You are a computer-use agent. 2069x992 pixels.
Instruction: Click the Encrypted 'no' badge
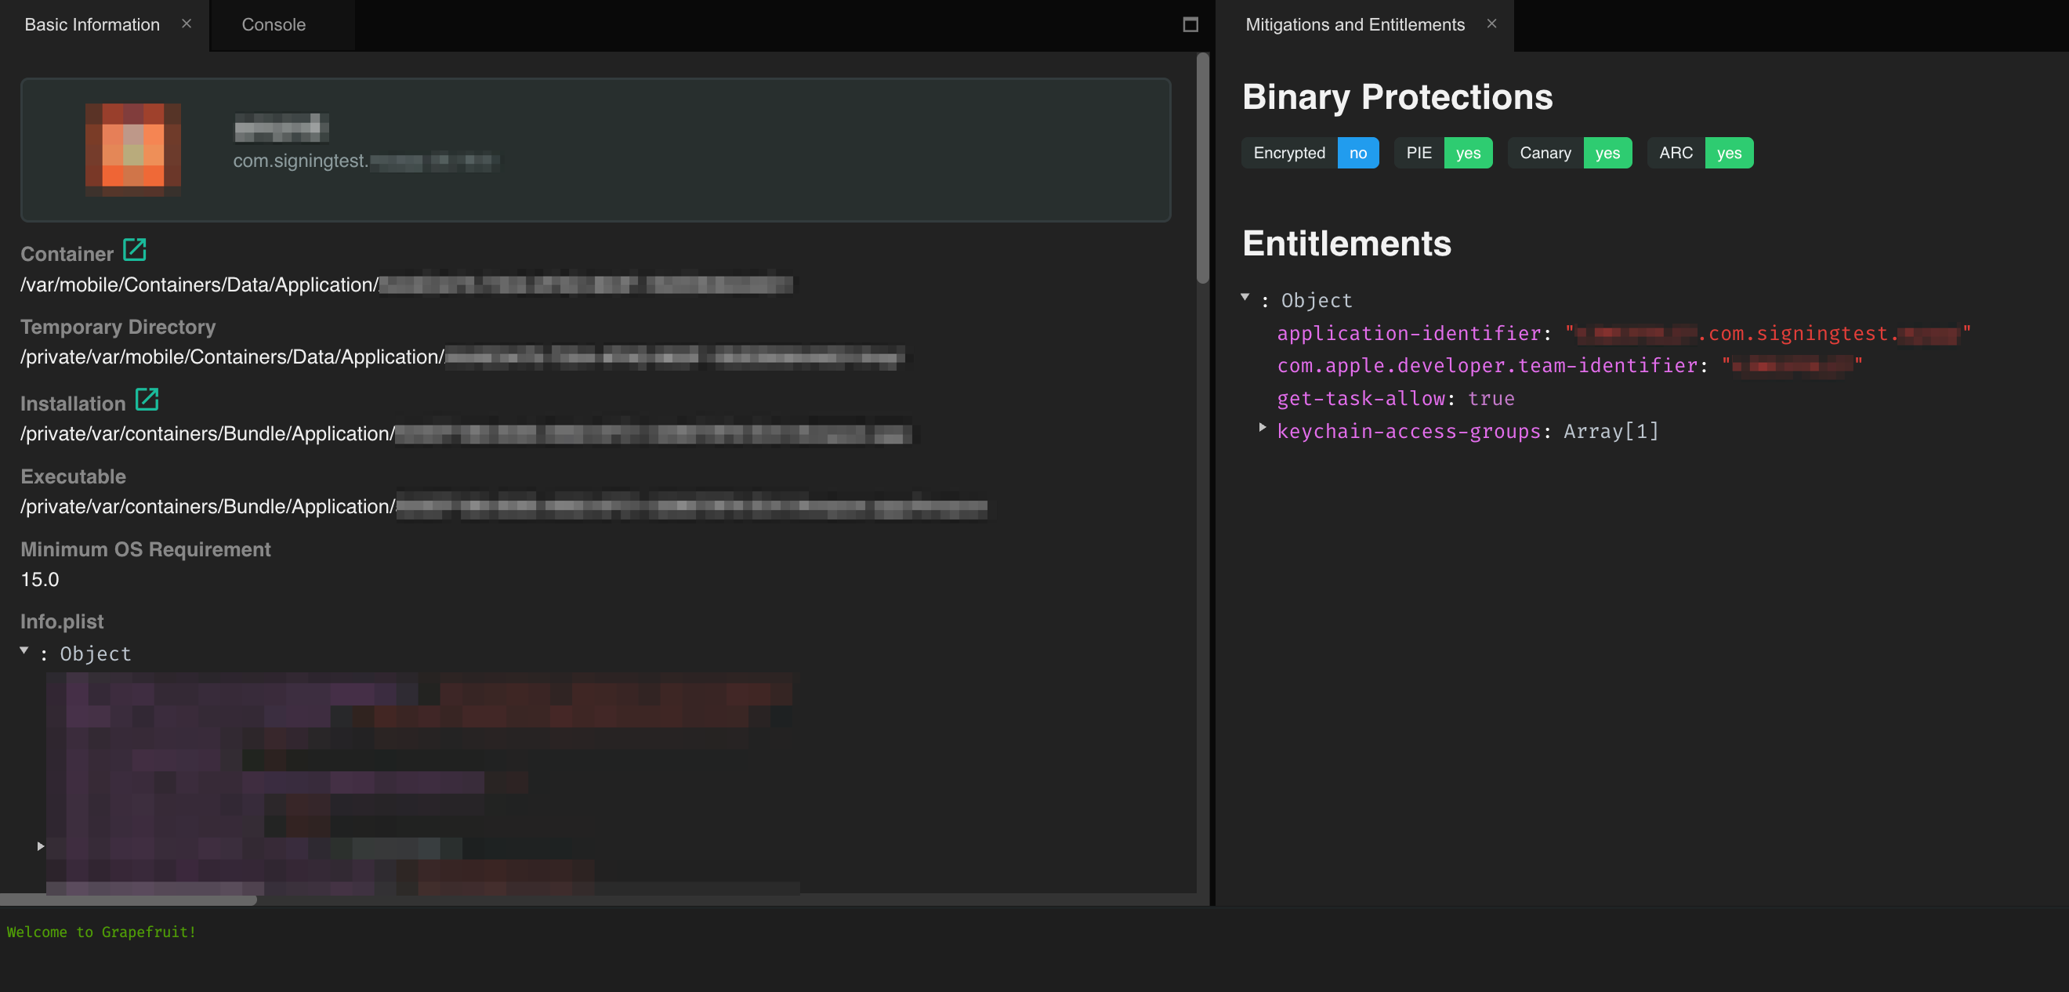[x=1357, y=153]
